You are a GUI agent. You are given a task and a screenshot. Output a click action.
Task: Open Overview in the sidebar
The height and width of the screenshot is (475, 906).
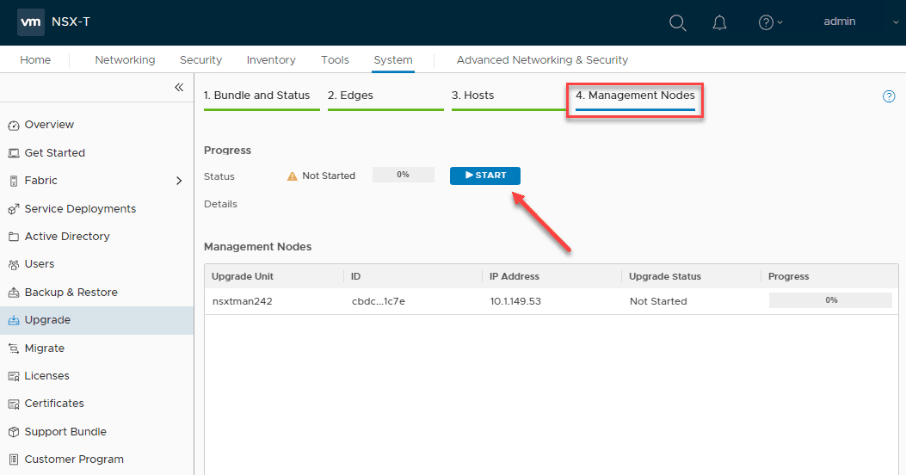[x=49, y=125]
